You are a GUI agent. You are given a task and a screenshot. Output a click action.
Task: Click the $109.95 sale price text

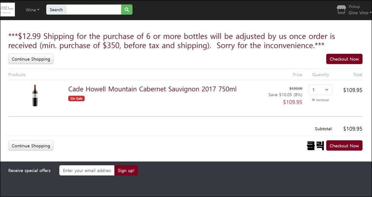(x=293, y=102)
